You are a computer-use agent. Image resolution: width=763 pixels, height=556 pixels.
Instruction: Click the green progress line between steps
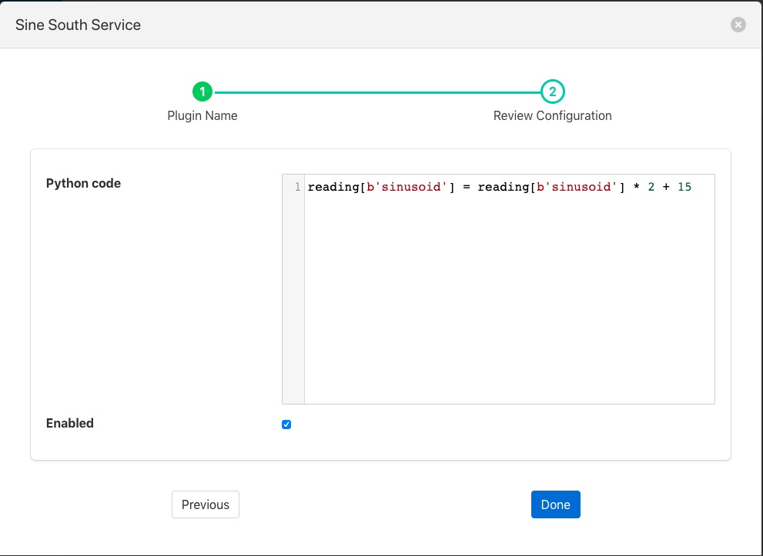pyautogui.click(x=377, y=92)
